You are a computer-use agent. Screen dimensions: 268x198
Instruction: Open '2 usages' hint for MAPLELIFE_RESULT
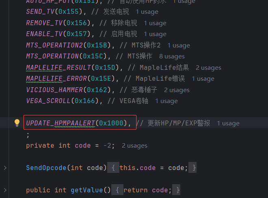[x=208, y=67]
